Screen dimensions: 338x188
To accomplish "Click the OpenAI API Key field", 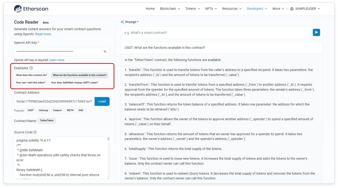I will pos(62,52).
